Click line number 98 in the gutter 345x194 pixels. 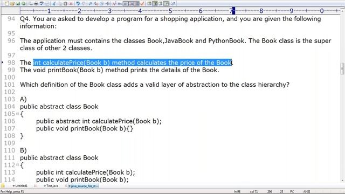11,63
